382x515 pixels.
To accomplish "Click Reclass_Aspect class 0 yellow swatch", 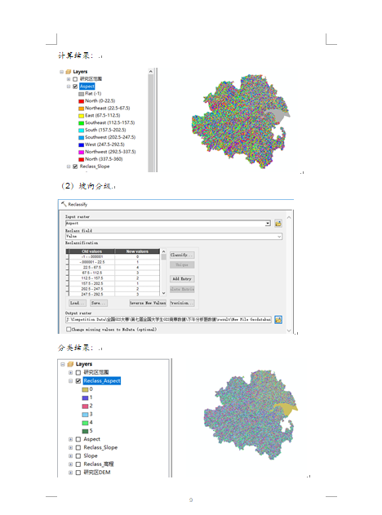I will click(85, 389).
